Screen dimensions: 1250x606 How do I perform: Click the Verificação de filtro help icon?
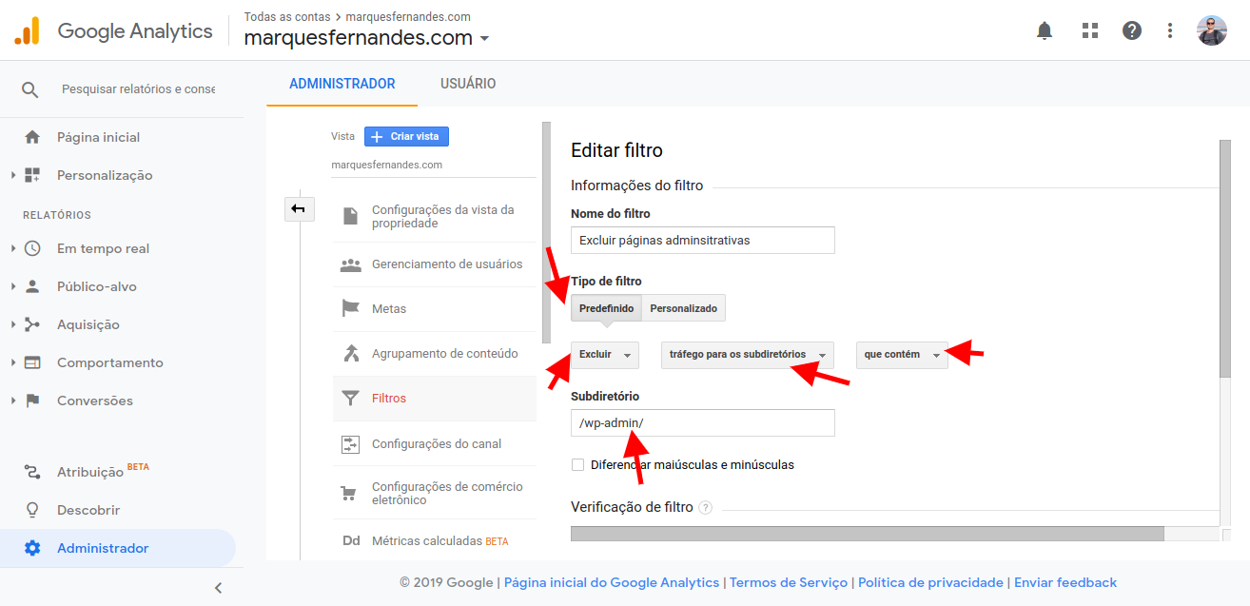coord(705,507)
